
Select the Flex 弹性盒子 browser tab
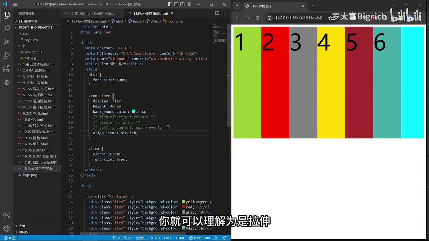(x=274, y=6)
